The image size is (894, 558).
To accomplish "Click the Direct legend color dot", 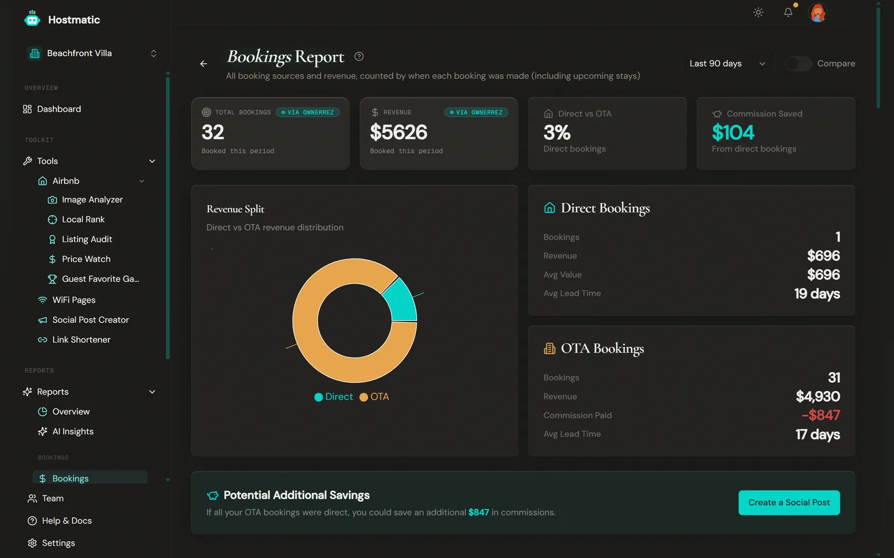I will (x=318, y=397).
